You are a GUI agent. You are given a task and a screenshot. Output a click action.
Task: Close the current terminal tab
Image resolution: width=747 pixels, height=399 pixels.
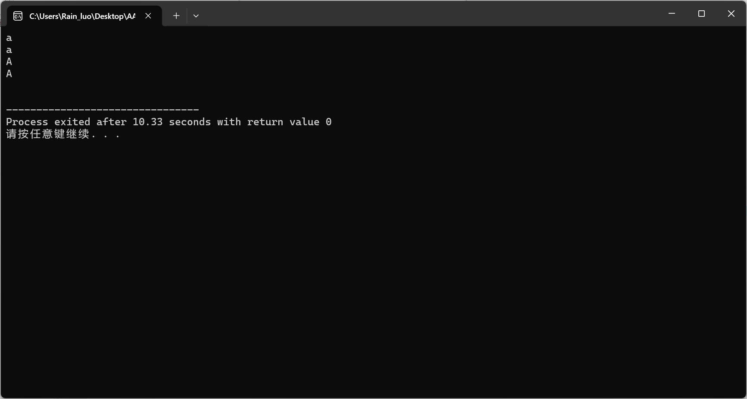[148, 16]
